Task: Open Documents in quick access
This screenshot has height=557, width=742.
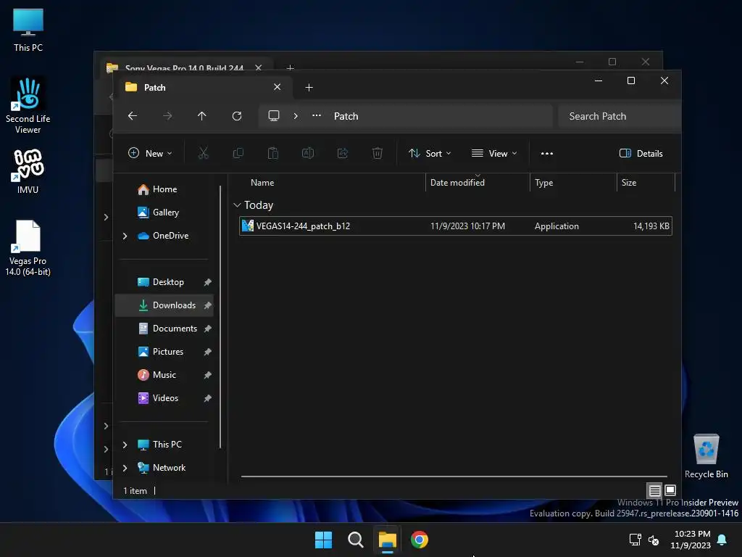Action: pyautogui.click(x=164, y=329)
